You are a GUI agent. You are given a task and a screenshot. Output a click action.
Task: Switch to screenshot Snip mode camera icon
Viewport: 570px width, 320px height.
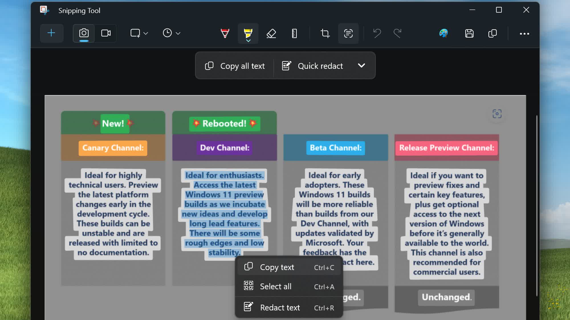84,33
